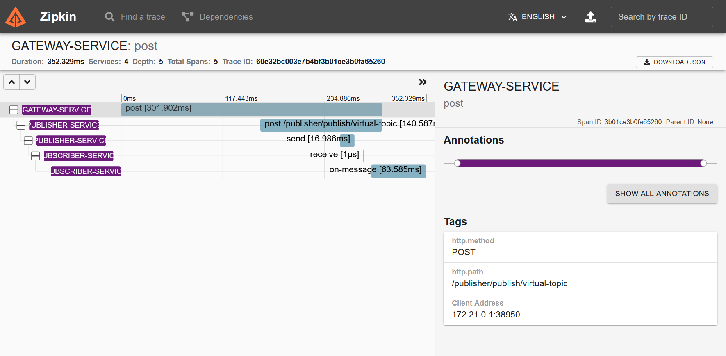The height and width of the screenshot is (356, 726).
Task: Click the Trace ID value 60e32bc003e7b4bf3b01ce3b0fa65260
Action: coord(321,62)
